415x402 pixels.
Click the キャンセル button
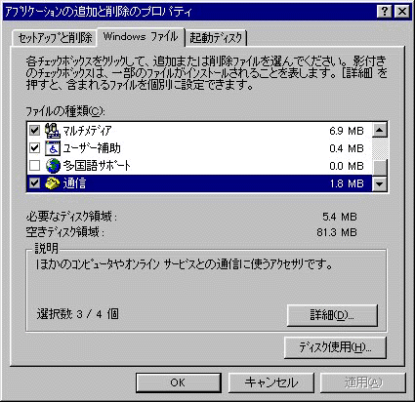click(x=271, y=382)
